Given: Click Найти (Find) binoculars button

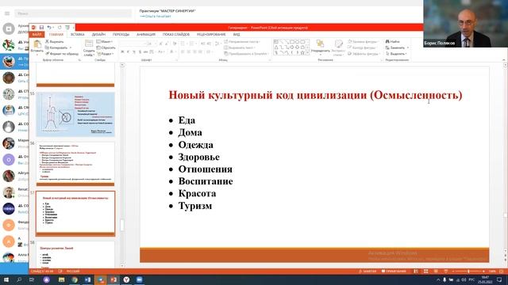Looking at the screenshot, I should tap(393, 42).
